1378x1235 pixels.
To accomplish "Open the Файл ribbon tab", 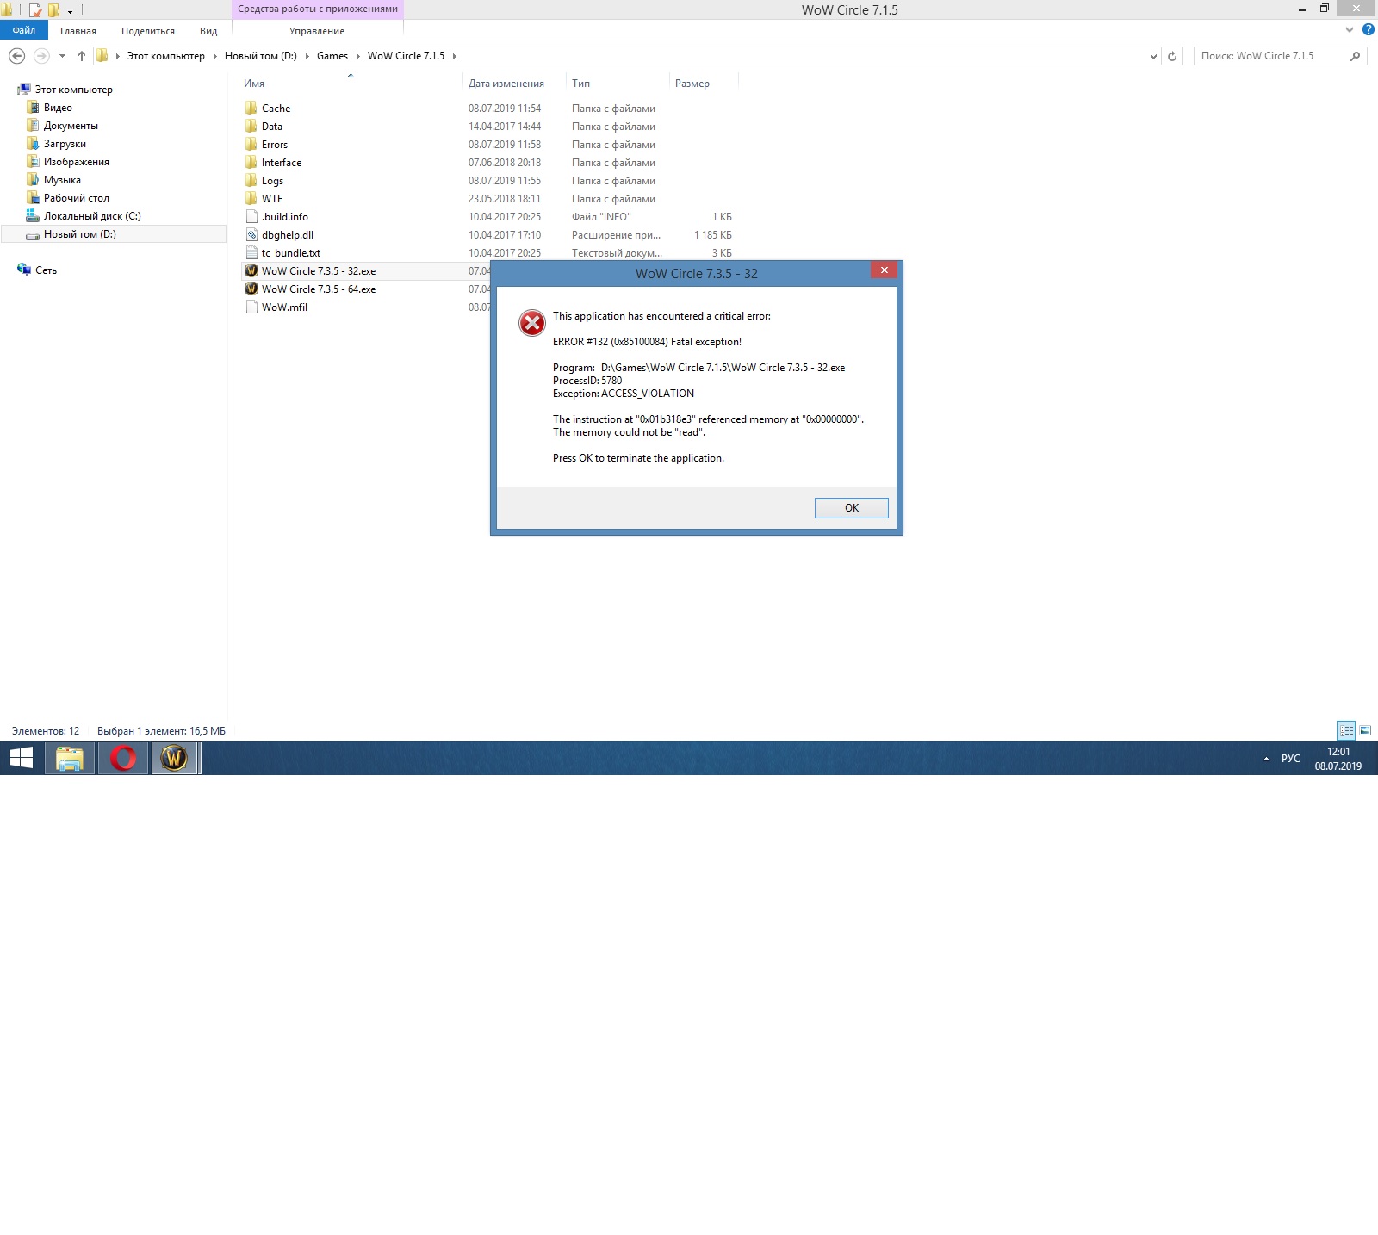I will tap(24, 30).
